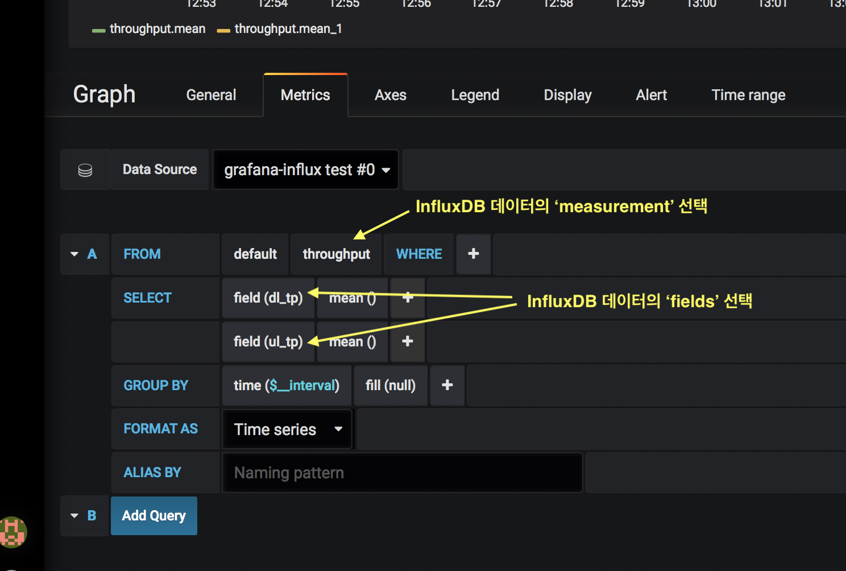Viewport: 846px width, 571px height.
Task: Click mean () on the dl_tp row
Action: point(353,297)
